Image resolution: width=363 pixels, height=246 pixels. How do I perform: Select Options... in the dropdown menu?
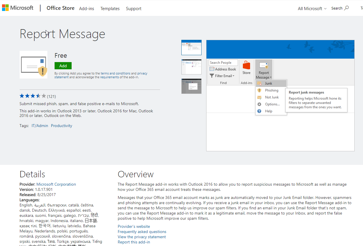pyautogui.click(x=271, y=104)
